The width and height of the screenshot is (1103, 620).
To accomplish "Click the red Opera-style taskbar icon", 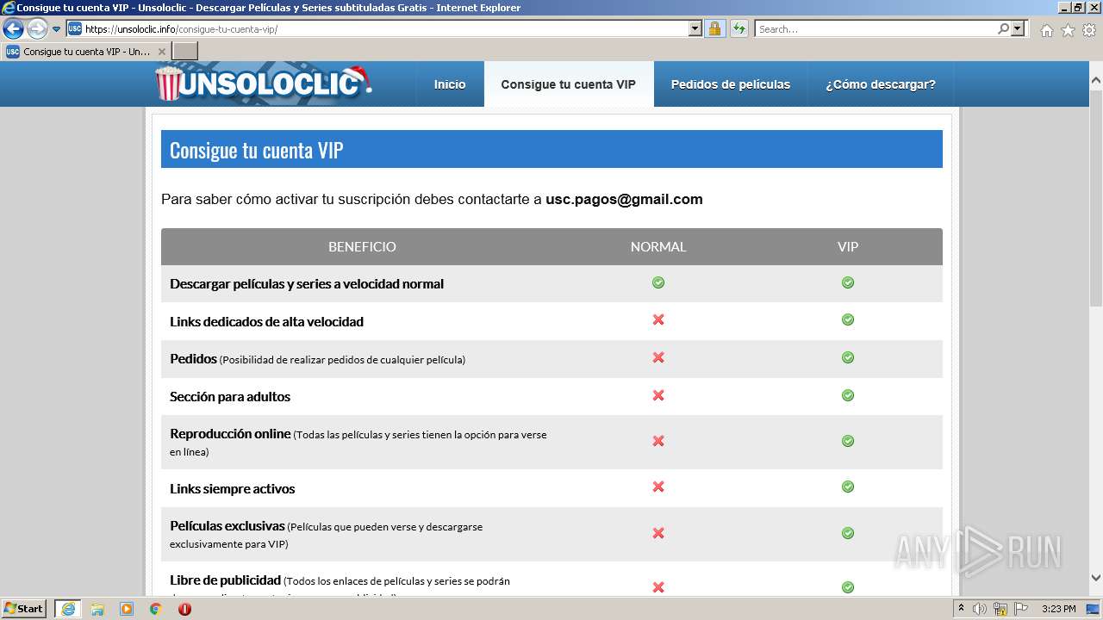I will (184, 609).
